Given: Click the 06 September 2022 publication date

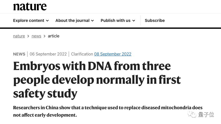Looking at the screenshot, I should [x=48, y=54].
